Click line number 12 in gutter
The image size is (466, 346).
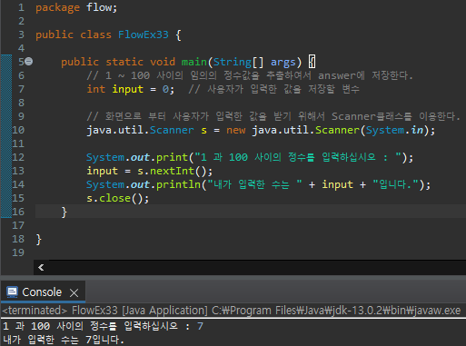[18, 157]
